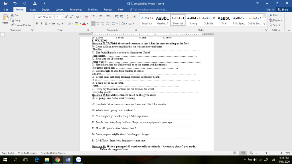Click the Redo/Repeat icon
Viewport: 292px width, 164px height.
tap(25, 3)
